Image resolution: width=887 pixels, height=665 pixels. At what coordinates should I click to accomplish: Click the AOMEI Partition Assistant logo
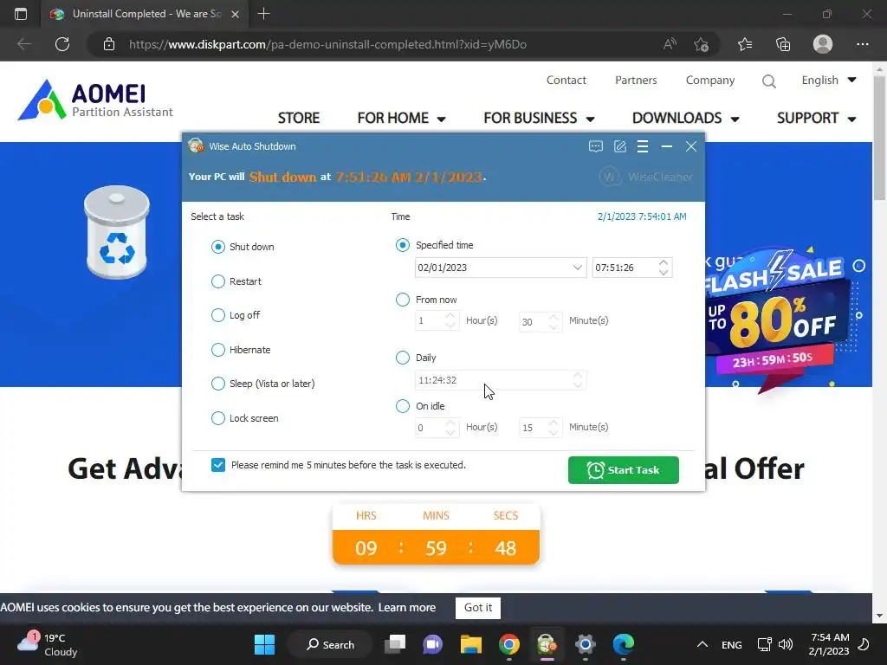95,100
